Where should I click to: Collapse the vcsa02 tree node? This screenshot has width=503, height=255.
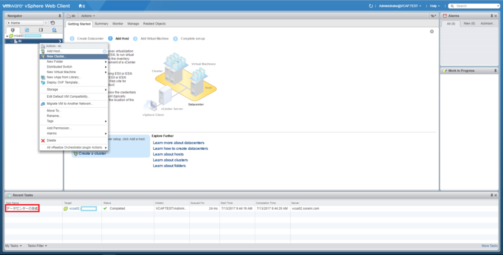(x=7, y=36)
